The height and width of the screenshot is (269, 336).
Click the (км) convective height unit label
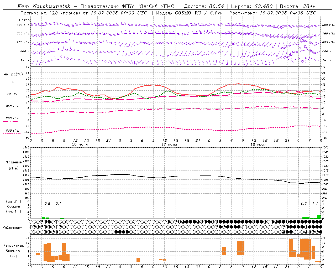click(x=14, y=256)
